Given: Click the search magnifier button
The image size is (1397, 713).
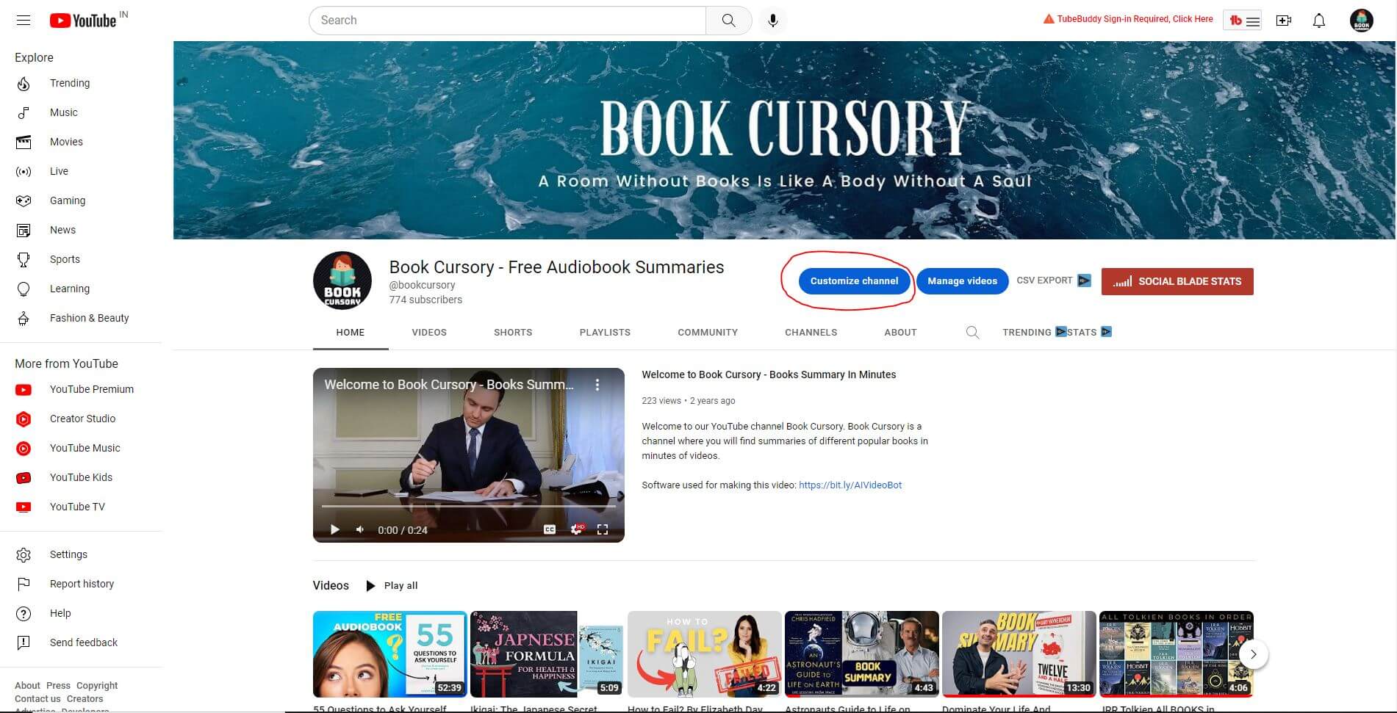Looking at the screenshot, I should pos(728,21).
